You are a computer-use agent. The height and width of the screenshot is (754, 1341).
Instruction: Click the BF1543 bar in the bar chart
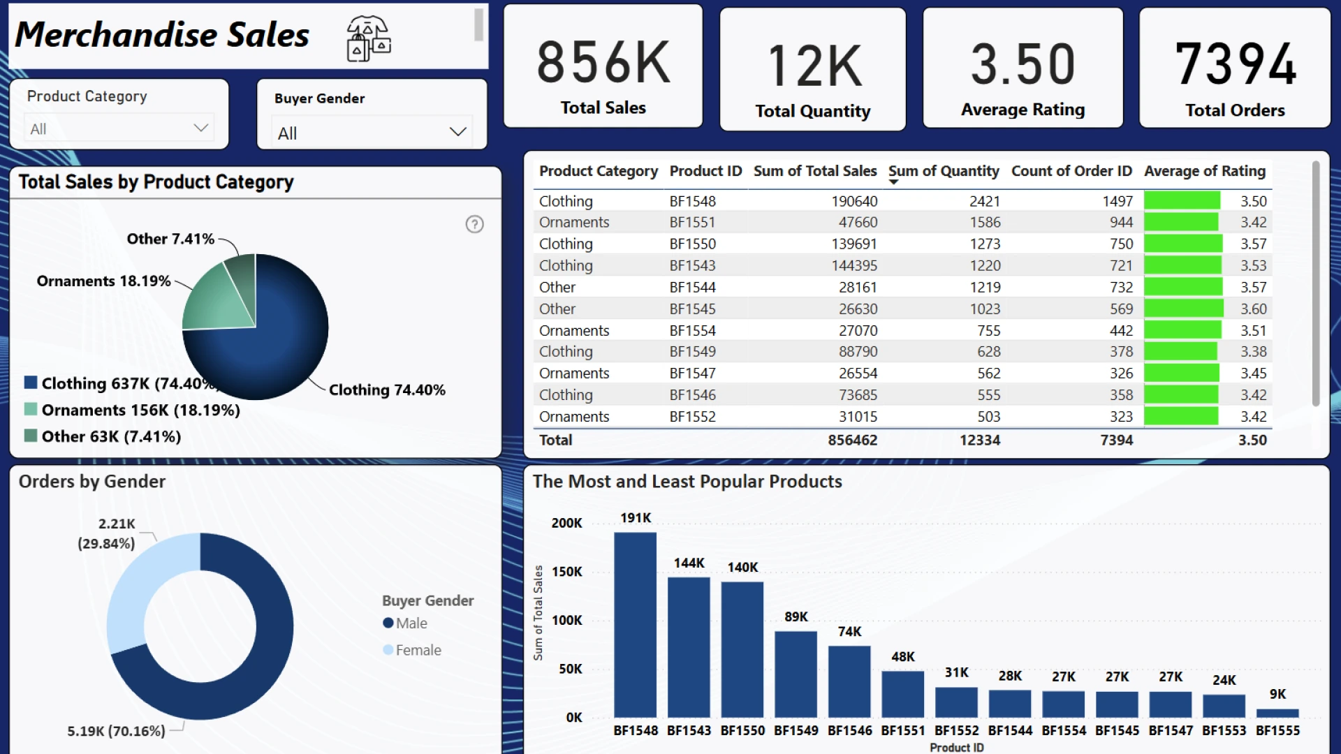click(x=689, y=648)
